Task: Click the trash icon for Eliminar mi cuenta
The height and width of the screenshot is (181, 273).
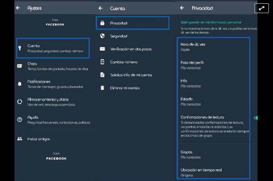Action: click(x=102, y=88)
